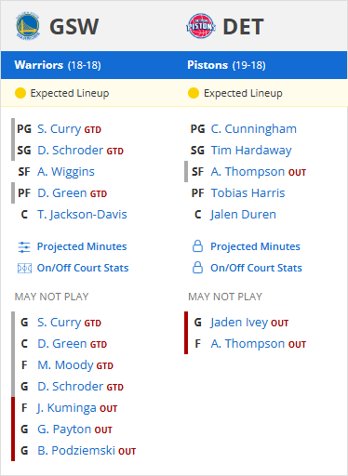This screenshot has width=348, height=476.
Task: Click the GSW team abbreviation heading
Action: tap(74, 27)
